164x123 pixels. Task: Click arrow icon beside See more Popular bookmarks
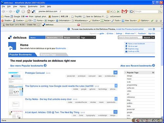(45, 65)
